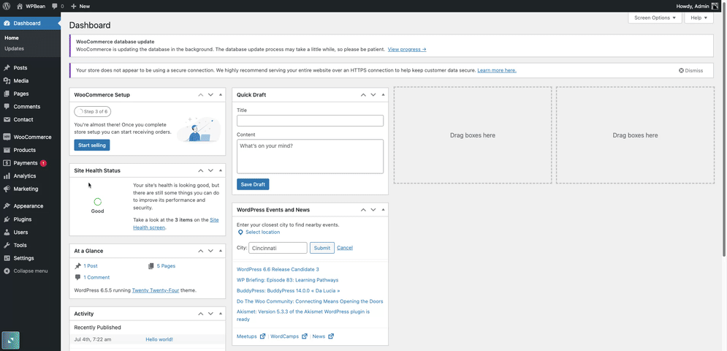Dismiss the secure connection notice
Screen dimensions: 727x351
click(691, 71)
